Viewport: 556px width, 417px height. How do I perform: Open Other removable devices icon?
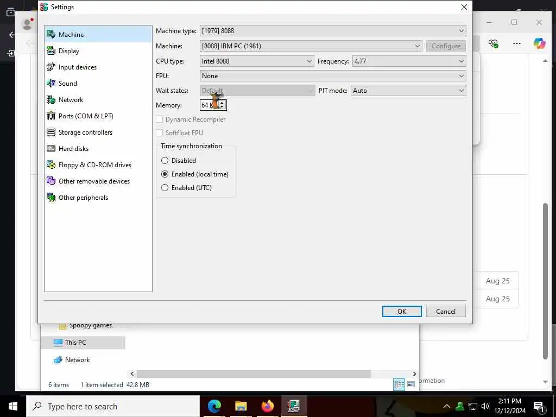tap(51, 181)
